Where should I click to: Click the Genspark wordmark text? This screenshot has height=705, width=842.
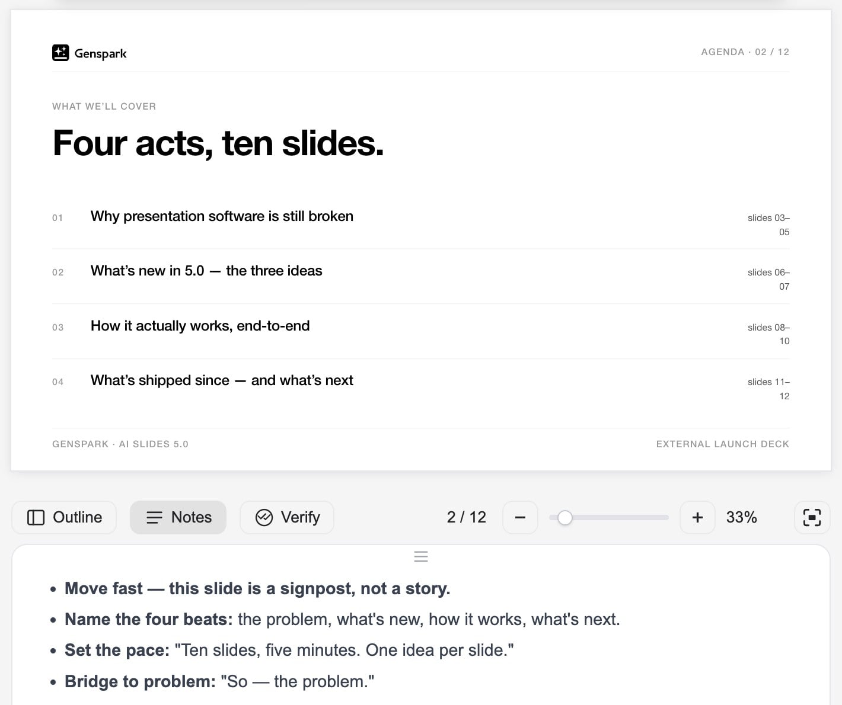point(100,53)
